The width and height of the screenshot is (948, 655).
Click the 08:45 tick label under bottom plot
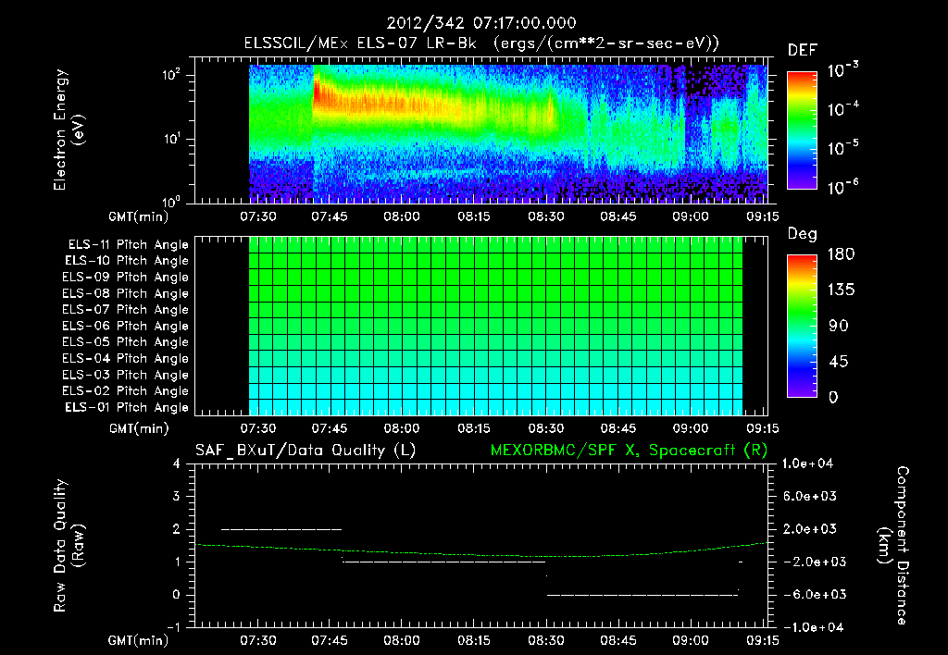click(x=617, y=640)
